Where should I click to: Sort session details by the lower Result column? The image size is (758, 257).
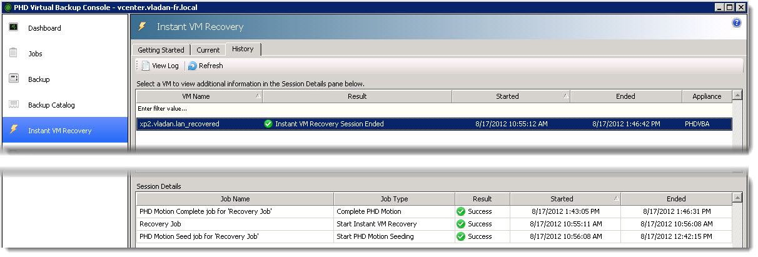[x=482, y=199]
